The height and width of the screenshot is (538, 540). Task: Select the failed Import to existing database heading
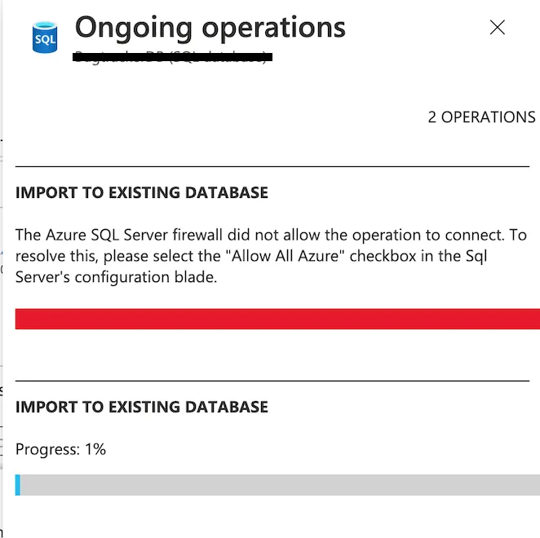tap(141, 193)
